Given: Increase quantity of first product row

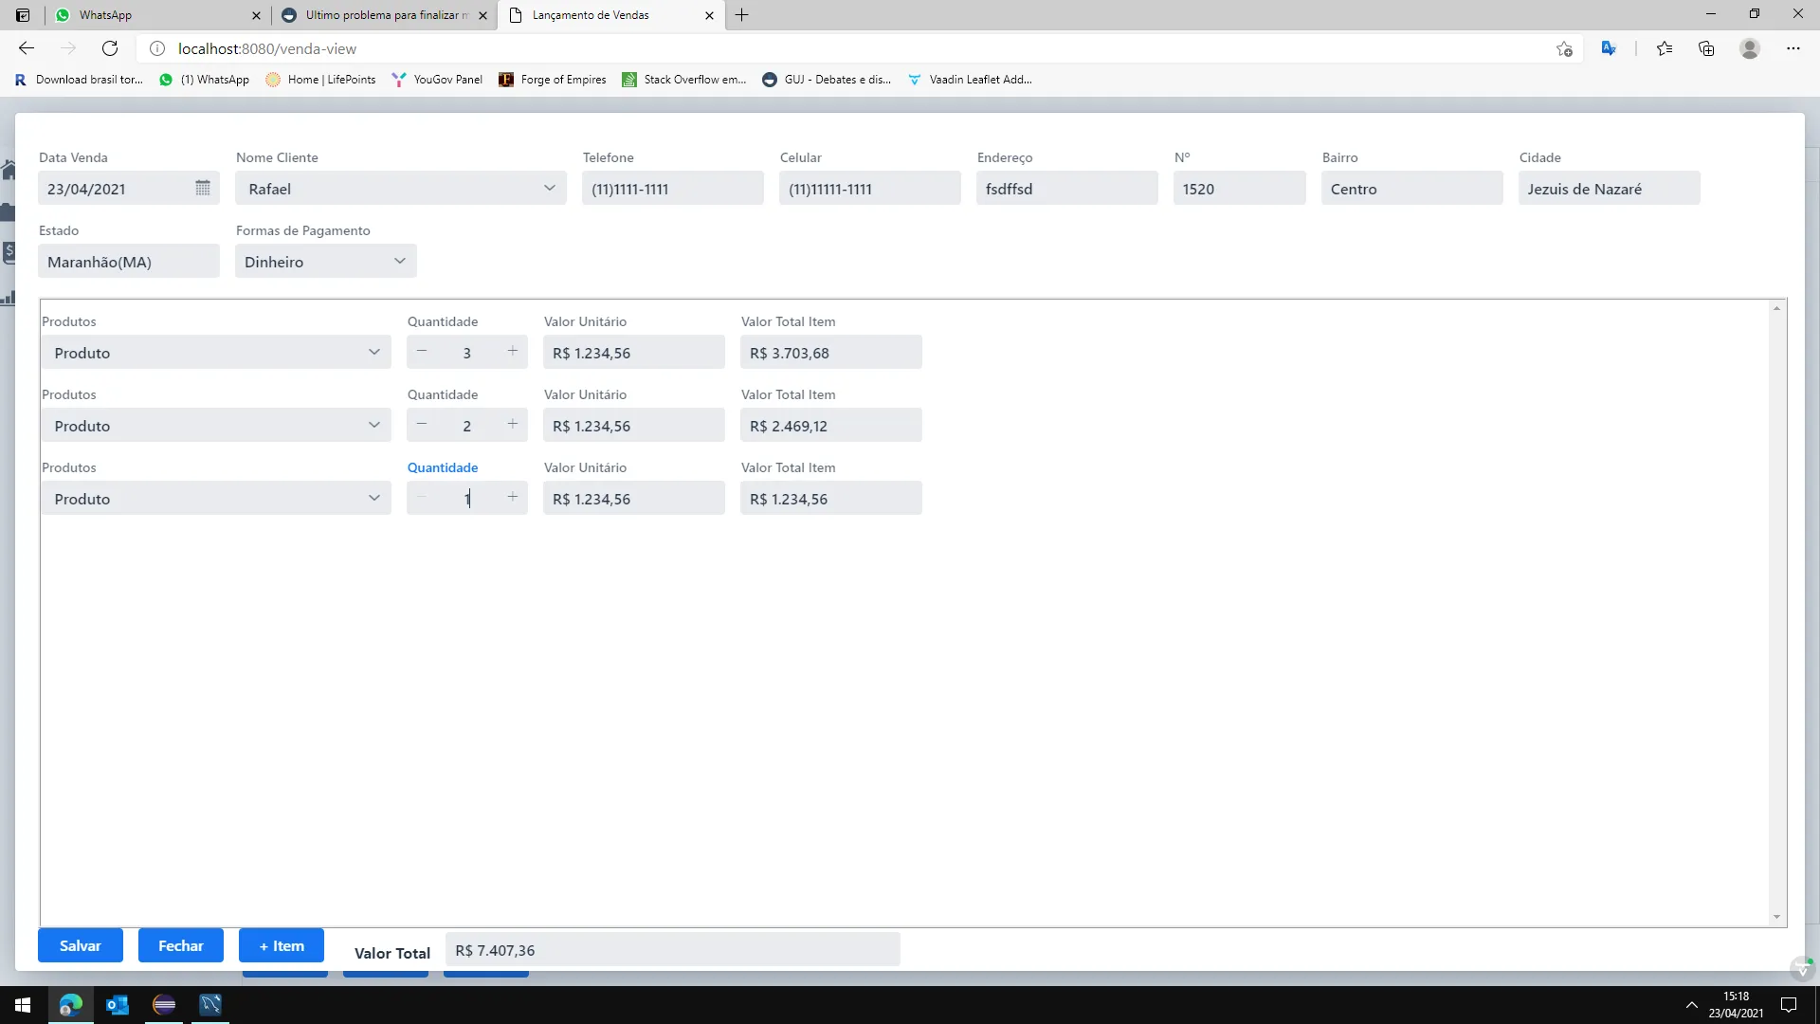Looking at the screenshot, I should (x=512, y=352).
